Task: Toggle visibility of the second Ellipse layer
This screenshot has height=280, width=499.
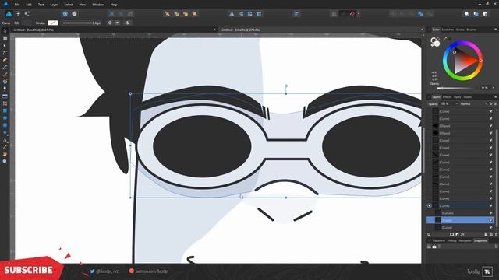Action: pyautogui.click(x=490, y=133)
